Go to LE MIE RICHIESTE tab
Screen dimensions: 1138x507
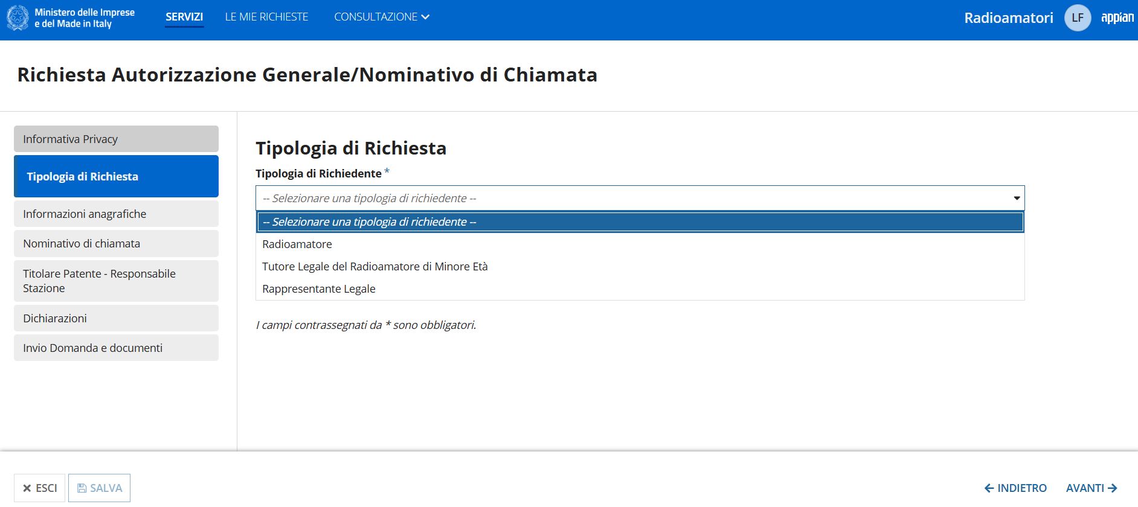coord(266,17)
